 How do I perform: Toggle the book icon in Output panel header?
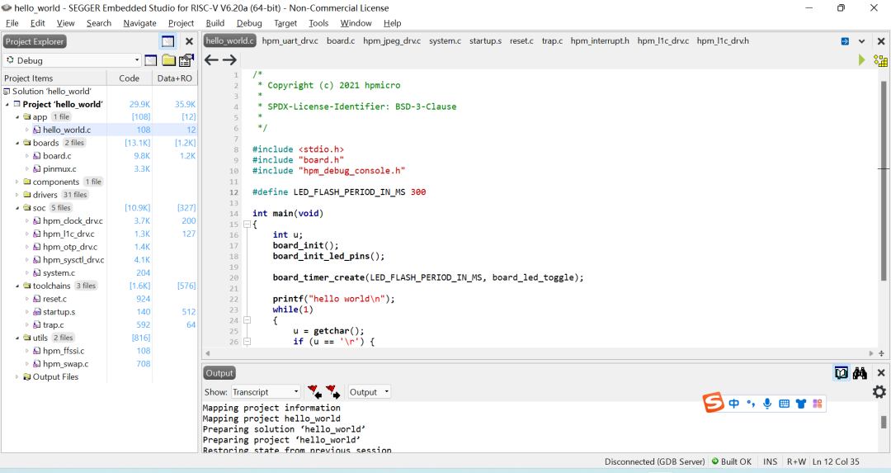coord(841,373)
